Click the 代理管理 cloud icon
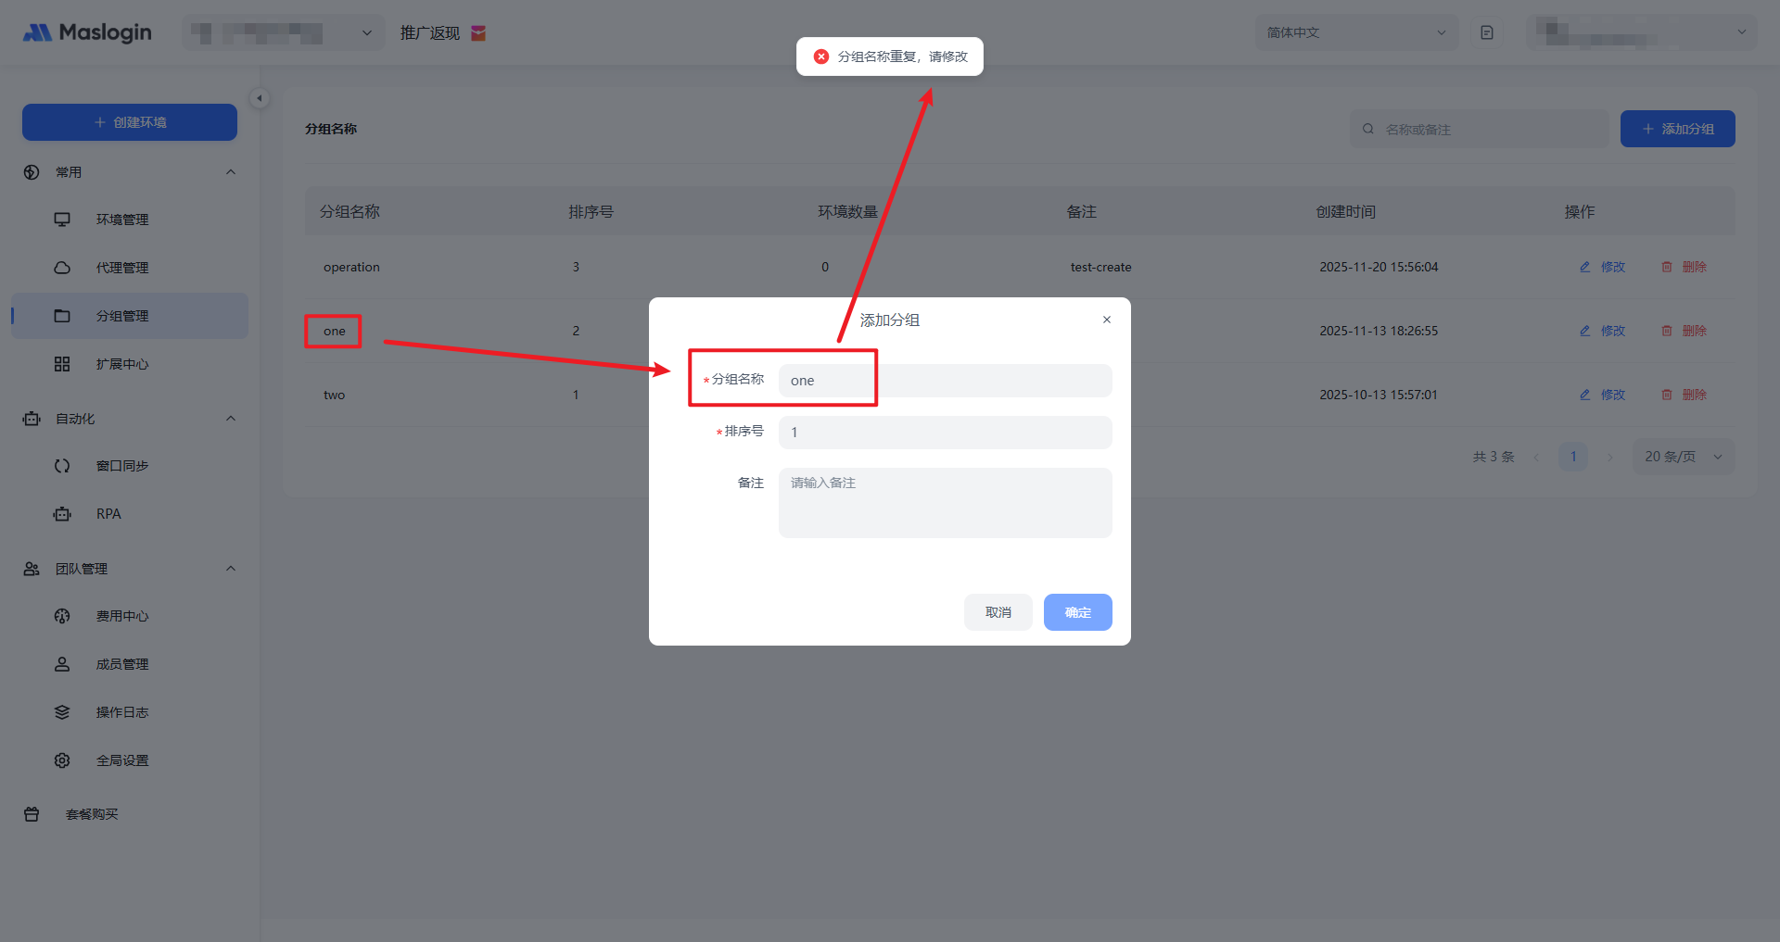The height and width of the screenshot is (942, 1780). (x=62, y=268)
